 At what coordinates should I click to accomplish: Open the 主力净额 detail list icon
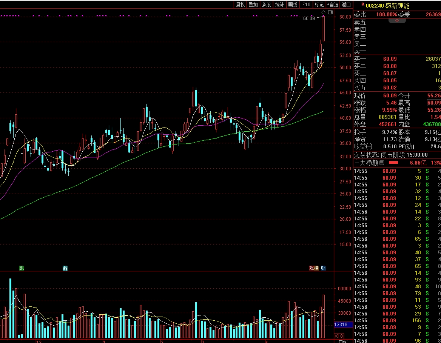click(x=382, y=163)
